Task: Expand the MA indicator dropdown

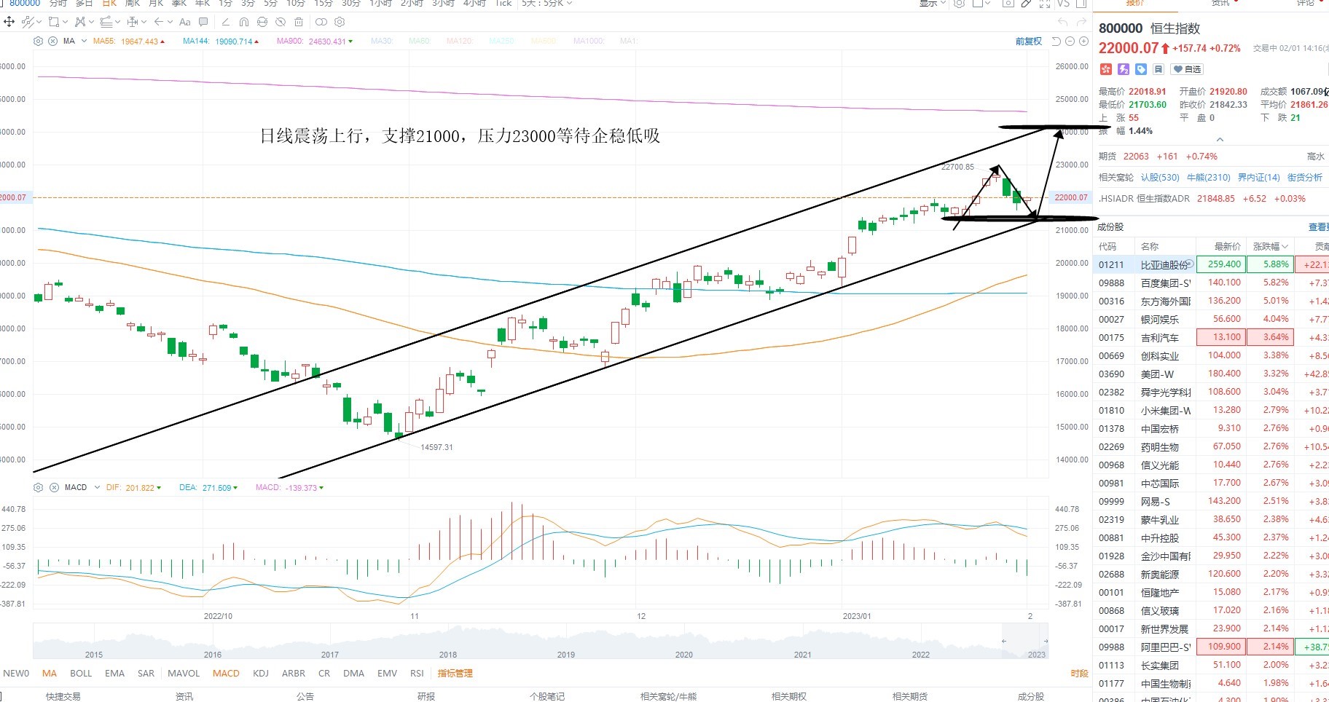Action: coord(85,42)
